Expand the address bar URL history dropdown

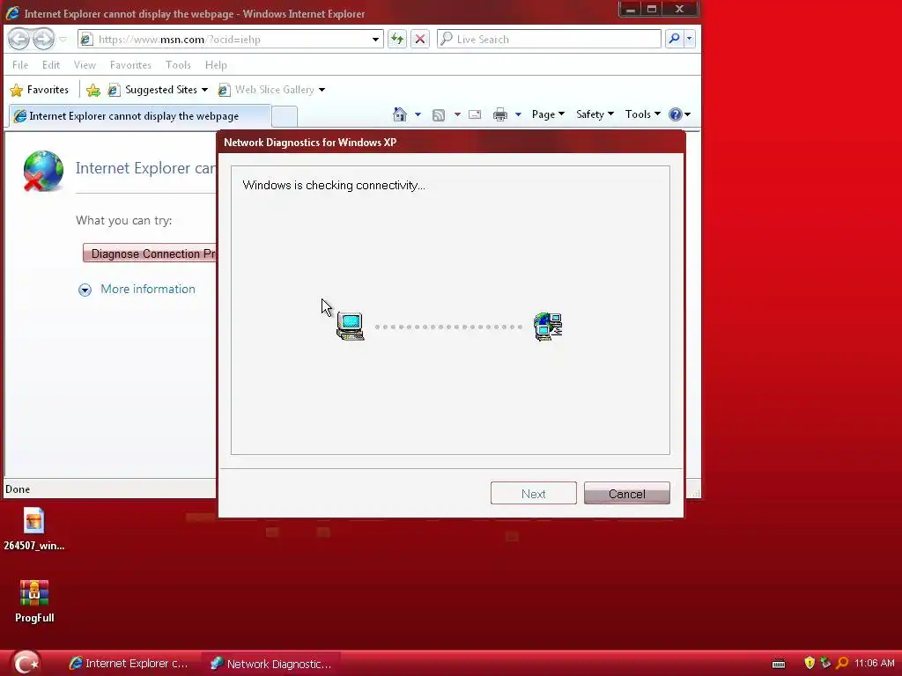click(x=375, y=40)
